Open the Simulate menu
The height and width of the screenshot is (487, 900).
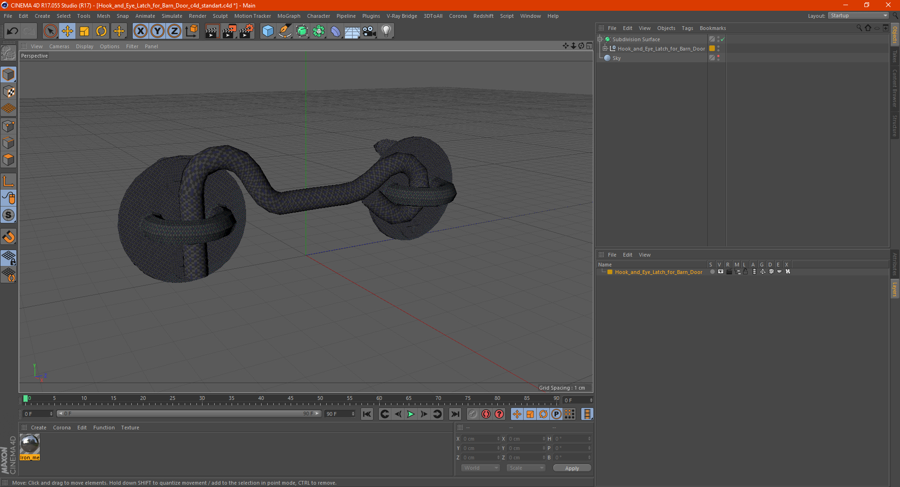click(x=172, y=16)
